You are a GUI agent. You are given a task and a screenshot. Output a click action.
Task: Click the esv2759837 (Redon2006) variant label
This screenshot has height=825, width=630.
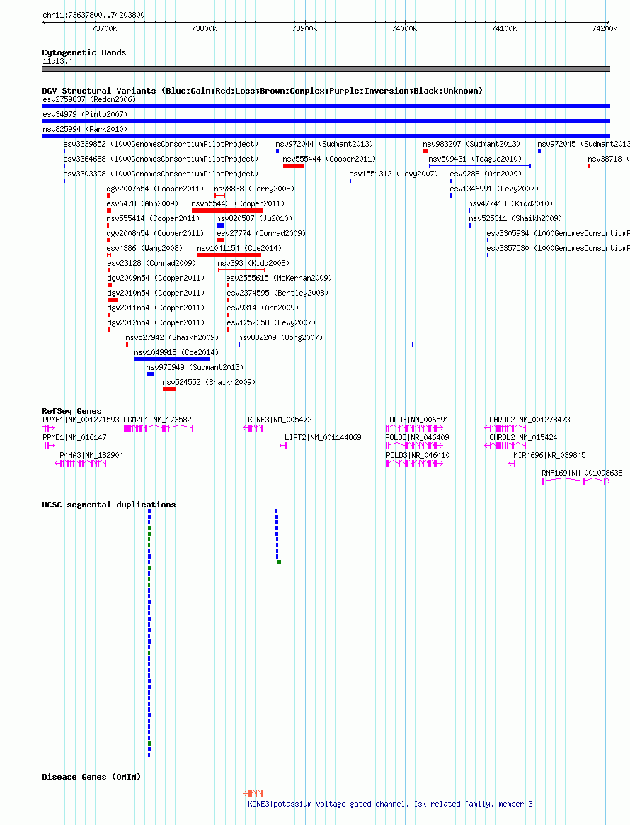pos(89,99)
